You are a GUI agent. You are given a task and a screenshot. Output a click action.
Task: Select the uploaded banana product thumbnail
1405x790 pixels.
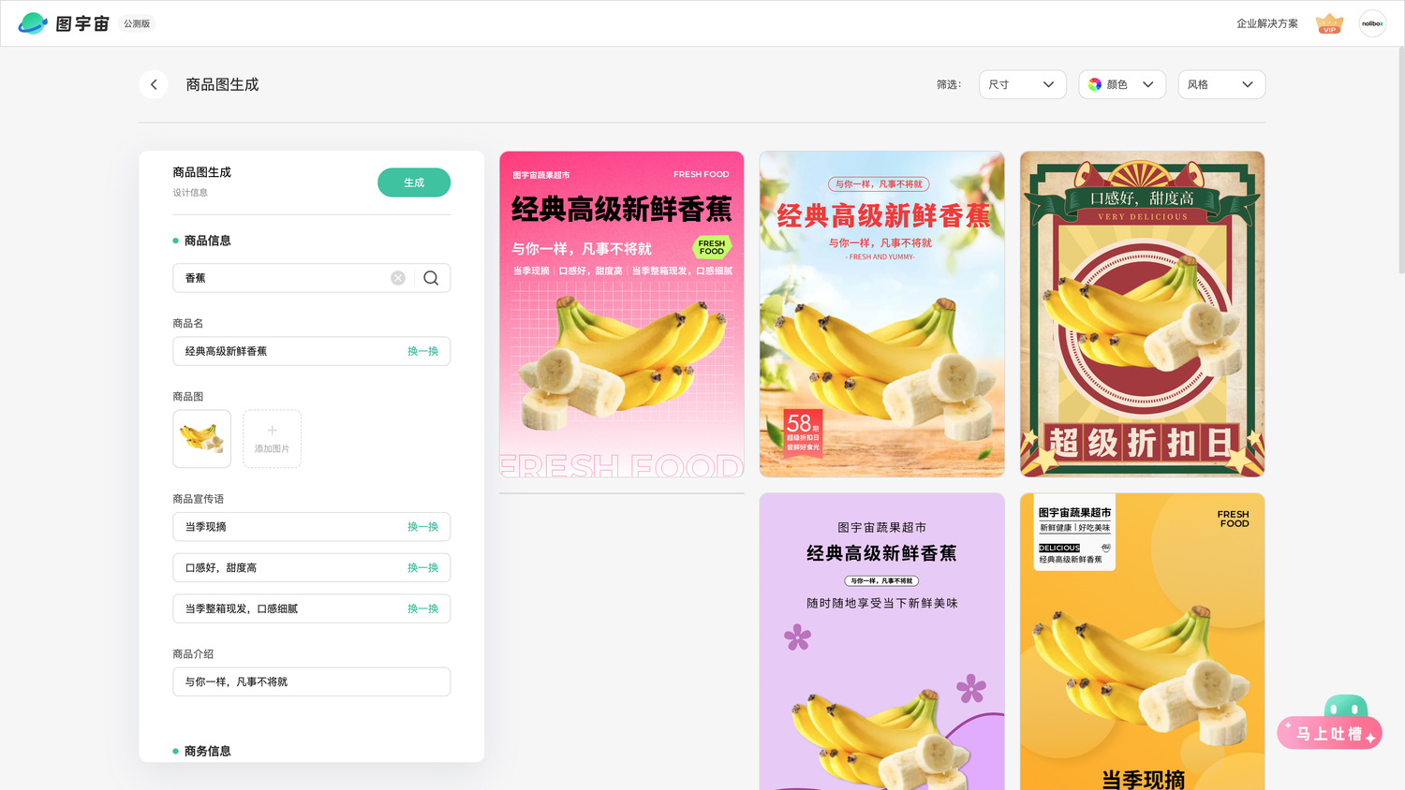coord(201,439)
